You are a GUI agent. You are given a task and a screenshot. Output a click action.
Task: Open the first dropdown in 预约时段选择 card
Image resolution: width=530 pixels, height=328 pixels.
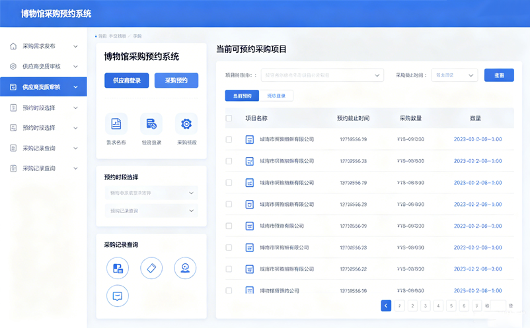pos(151,193)
